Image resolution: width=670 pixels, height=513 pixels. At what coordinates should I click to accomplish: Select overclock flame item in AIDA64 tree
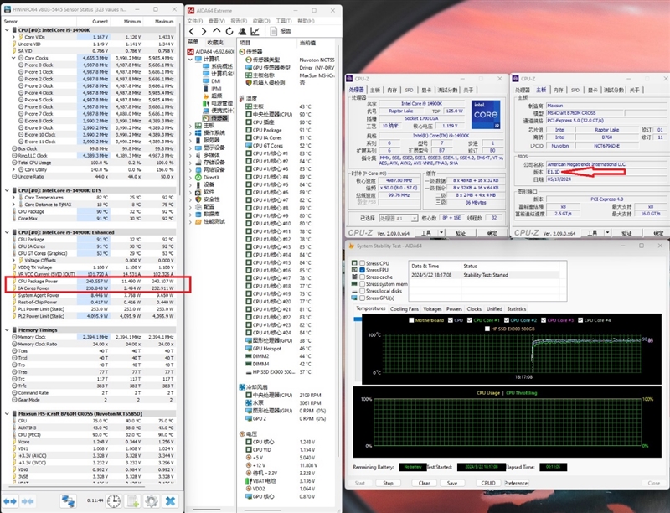click(x=213, y=96)
